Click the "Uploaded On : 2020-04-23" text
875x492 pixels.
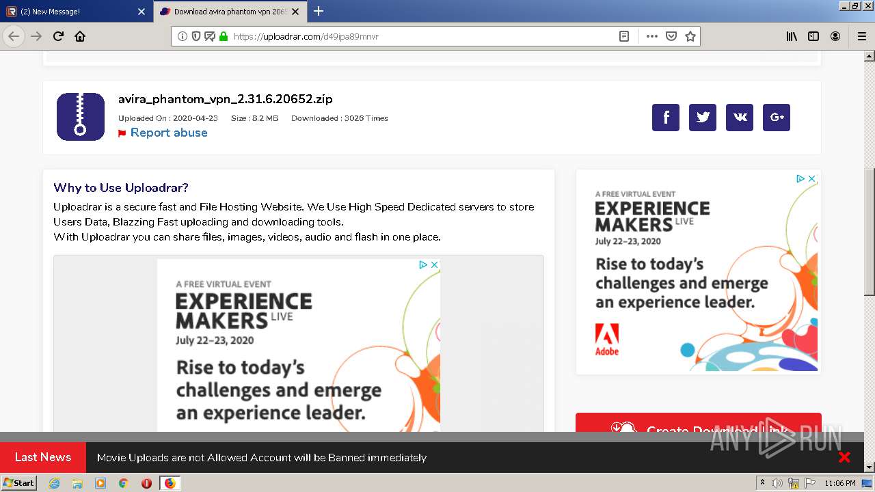(x=168, y=118)
